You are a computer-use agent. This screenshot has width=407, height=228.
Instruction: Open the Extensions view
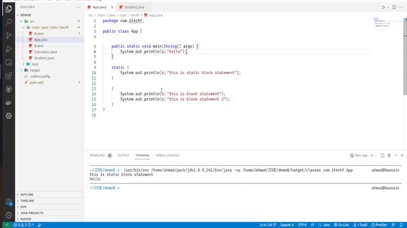click(x=8, y=76)
